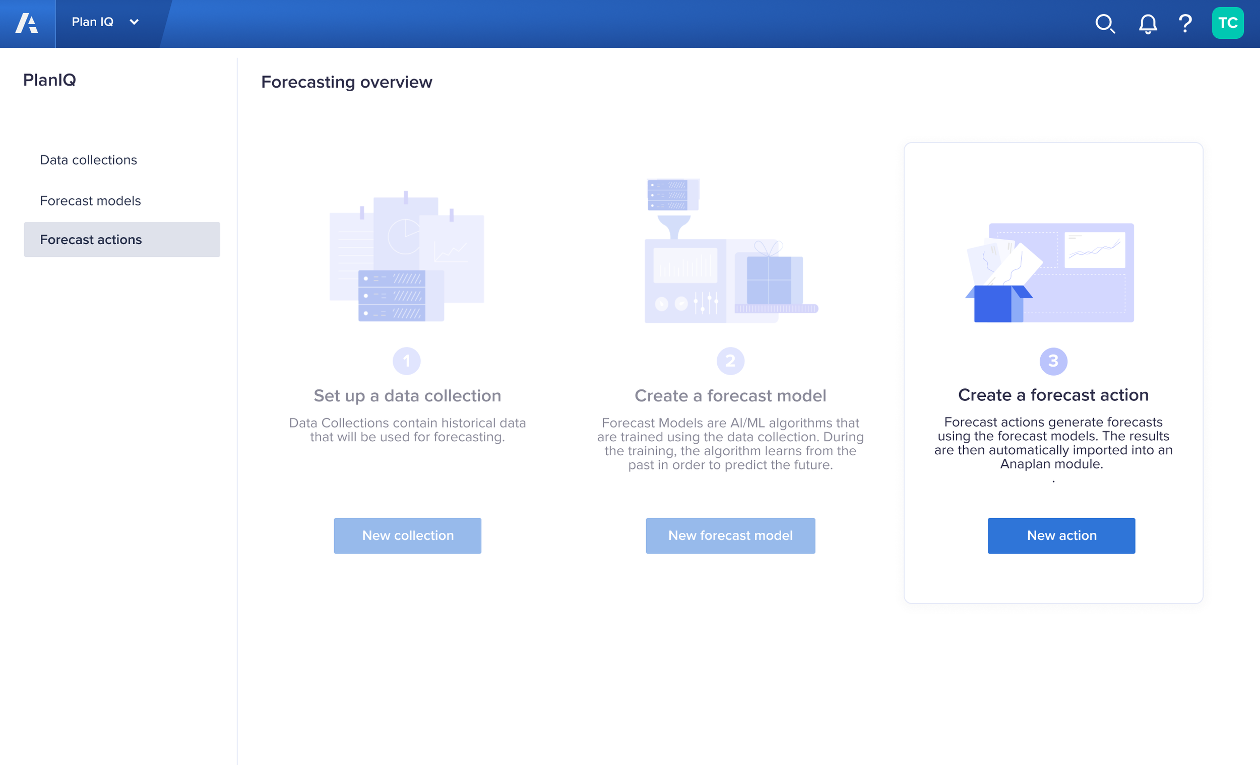
Task: Click the Create a forecast action heading
Action: tap(1053, 395)
